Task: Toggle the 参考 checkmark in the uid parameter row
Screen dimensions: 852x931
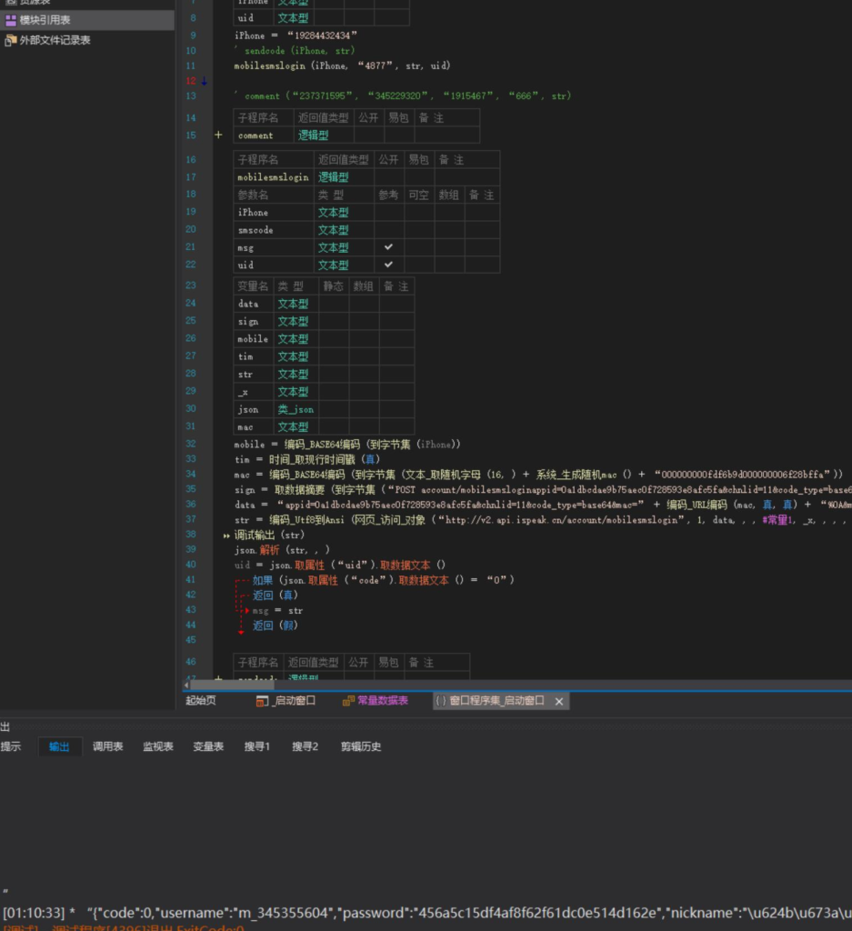Action: [x=389, y=265]
